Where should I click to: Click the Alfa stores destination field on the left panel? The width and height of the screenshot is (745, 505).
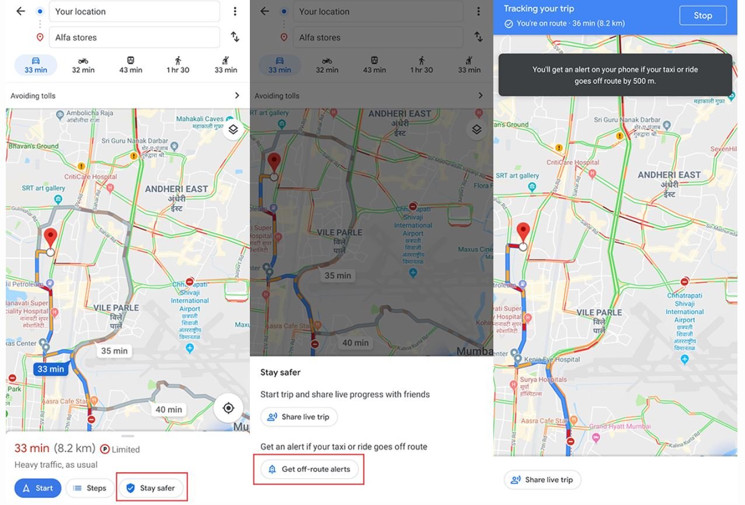(x=134, y=37)
